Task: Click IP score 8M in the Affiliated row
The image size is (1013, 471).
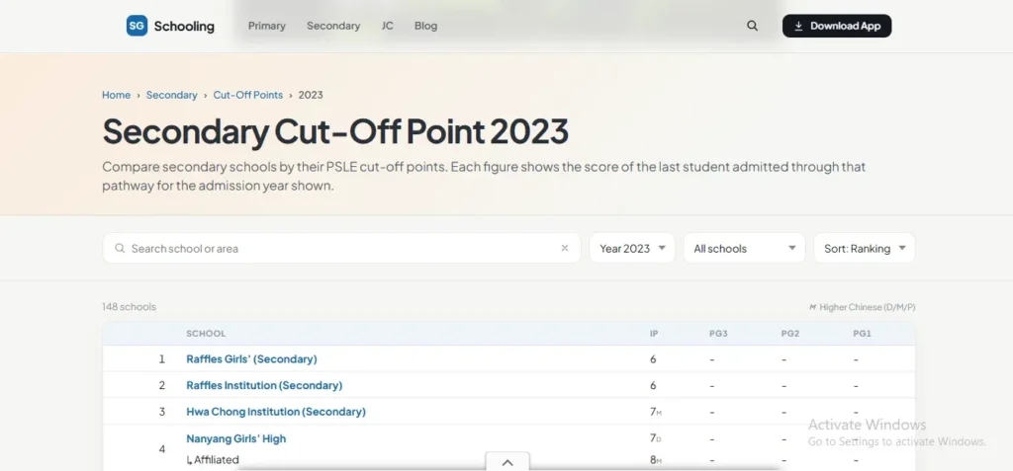Action: 656,460
